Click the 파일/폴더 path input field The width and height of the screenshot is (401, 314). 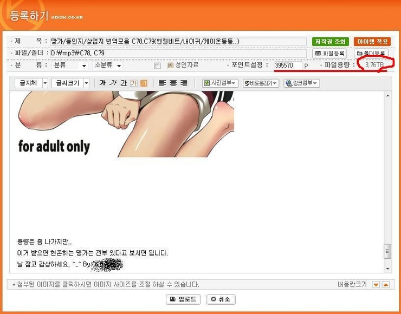[178, 54]
